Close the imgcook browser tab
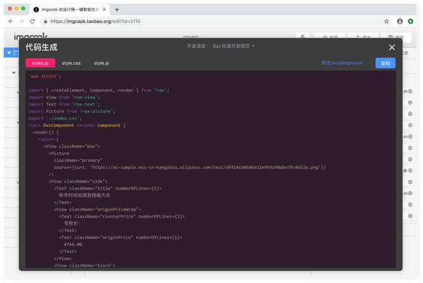423x283 pixels. (104, 9)
